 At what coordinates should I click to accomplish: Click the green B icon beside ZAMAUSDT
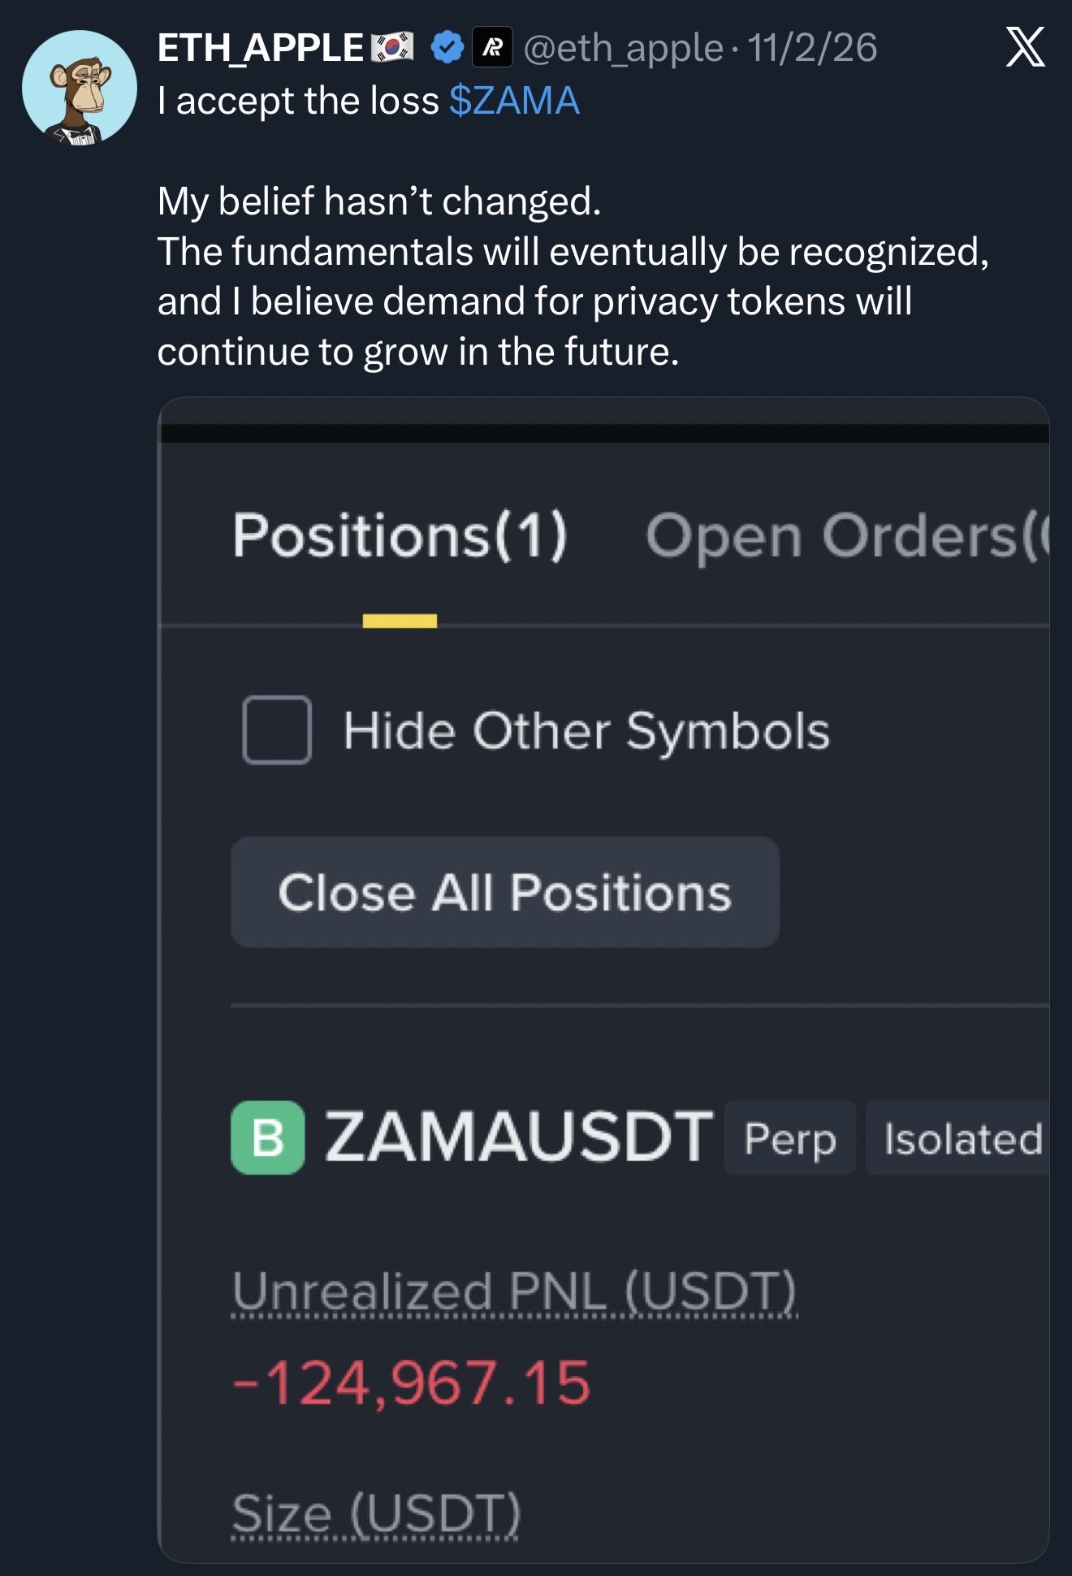point(268,1137)
